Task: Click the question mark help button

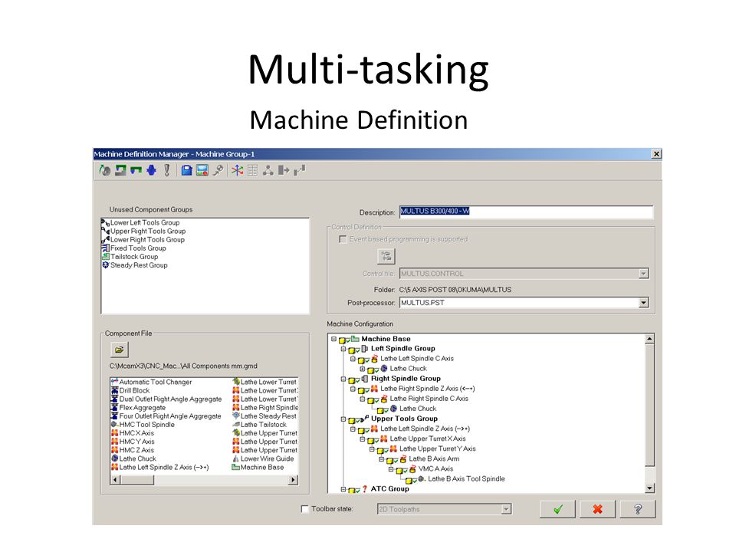Action: [x=637, y=509]
